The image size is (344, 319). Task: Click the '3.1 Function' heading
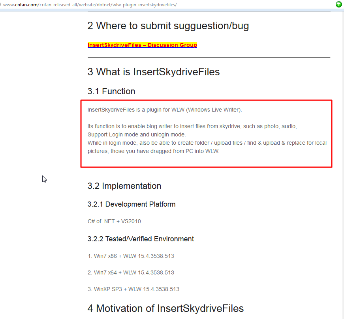pyautogui.click(x=111, y=91)
